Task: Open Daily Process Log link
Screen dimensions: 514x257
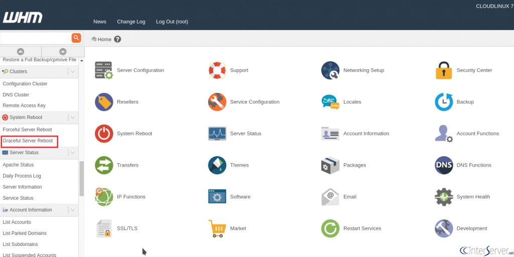Action: tap(22, 176)
